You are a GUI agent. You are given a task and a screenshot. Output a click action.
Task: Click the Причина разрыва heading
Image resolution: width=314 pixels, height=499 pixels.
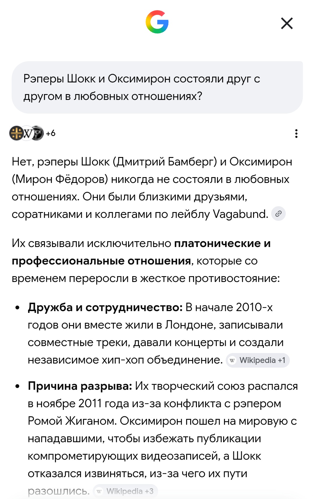tap(80, 386)
